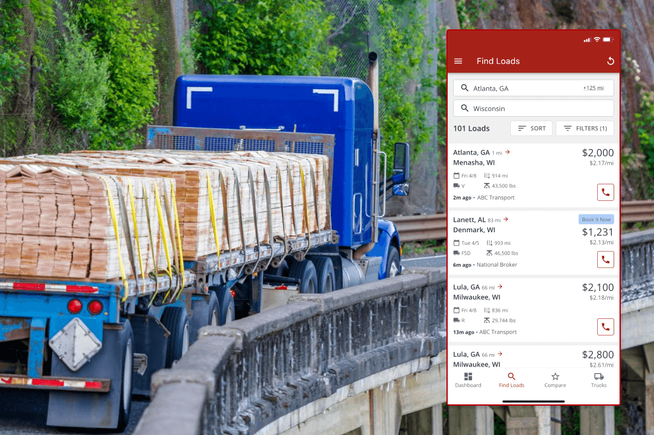This screenshot has width=654, height=435.
Task: Select the Find Loads bottom tab
Action: tap(512, 380)
